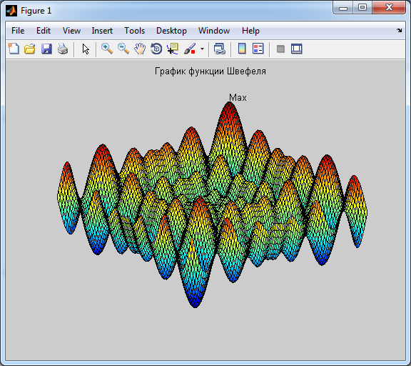Click the Hide Plot Tools button

pyautogui.click(x=280, y=49)
